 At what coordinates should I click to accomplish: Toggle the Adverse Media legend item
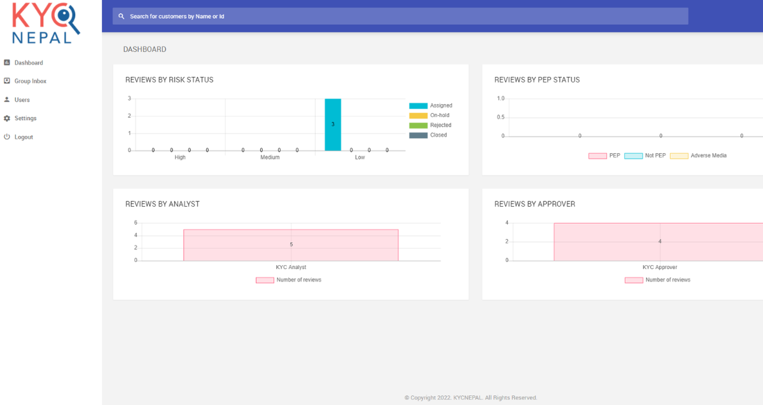click(698, 156)
